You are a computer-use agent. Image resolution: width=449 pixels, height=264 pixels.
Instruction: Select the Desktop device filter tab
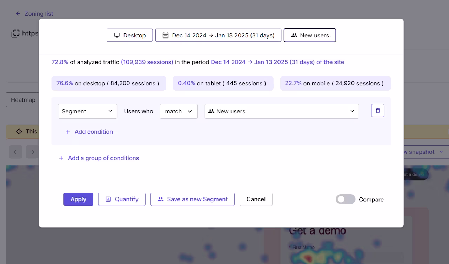(x=130, y=35)
